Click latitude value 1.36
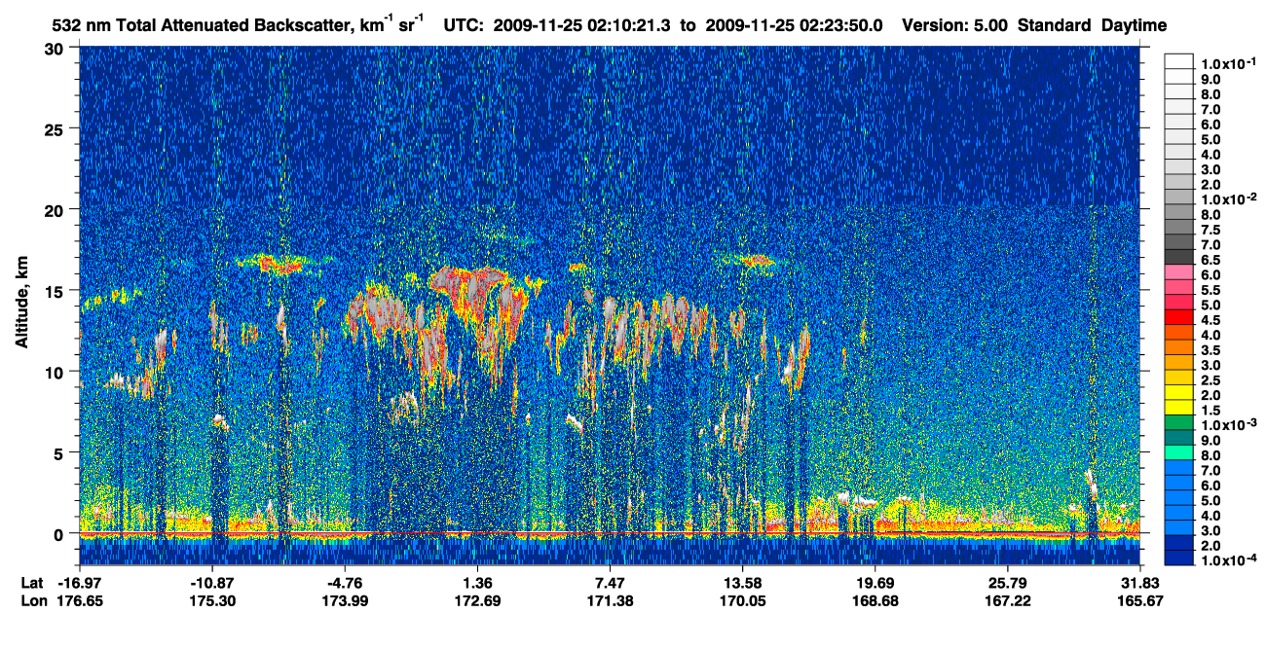The width and height of the screenshot is (1266, 649). pos(478,583)
